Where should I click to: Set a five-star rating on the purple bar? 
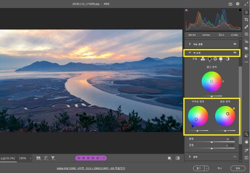[97, 158]
